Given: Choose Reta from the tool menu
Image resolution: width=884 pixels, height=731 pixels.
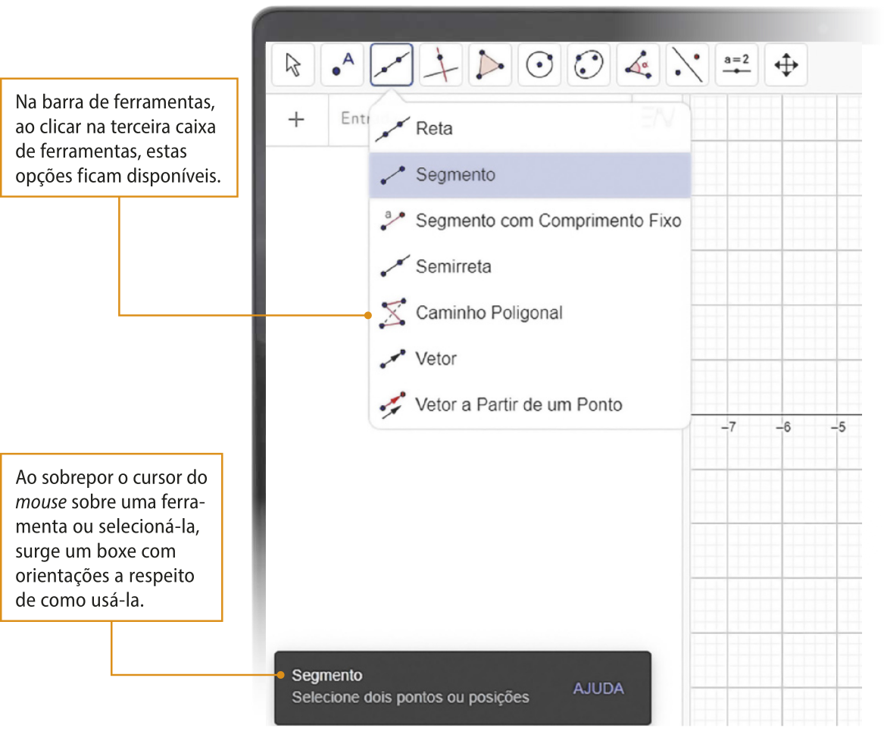Looking at the screenshot, I should [530, 129].
